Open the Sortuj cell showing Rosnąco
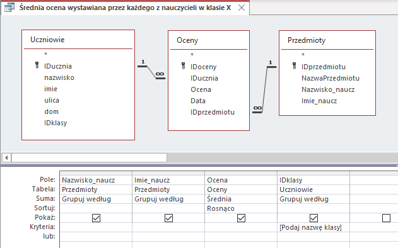 [241, 208]
